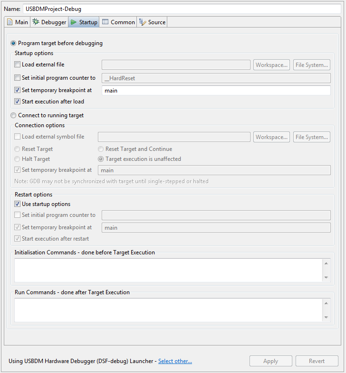Click the Main tab document icon
346x373 pixels.
pos(10,22)
